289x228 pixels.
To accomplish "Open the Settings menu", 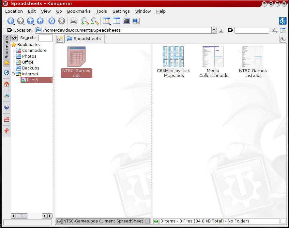I will [x=121, y=11].
